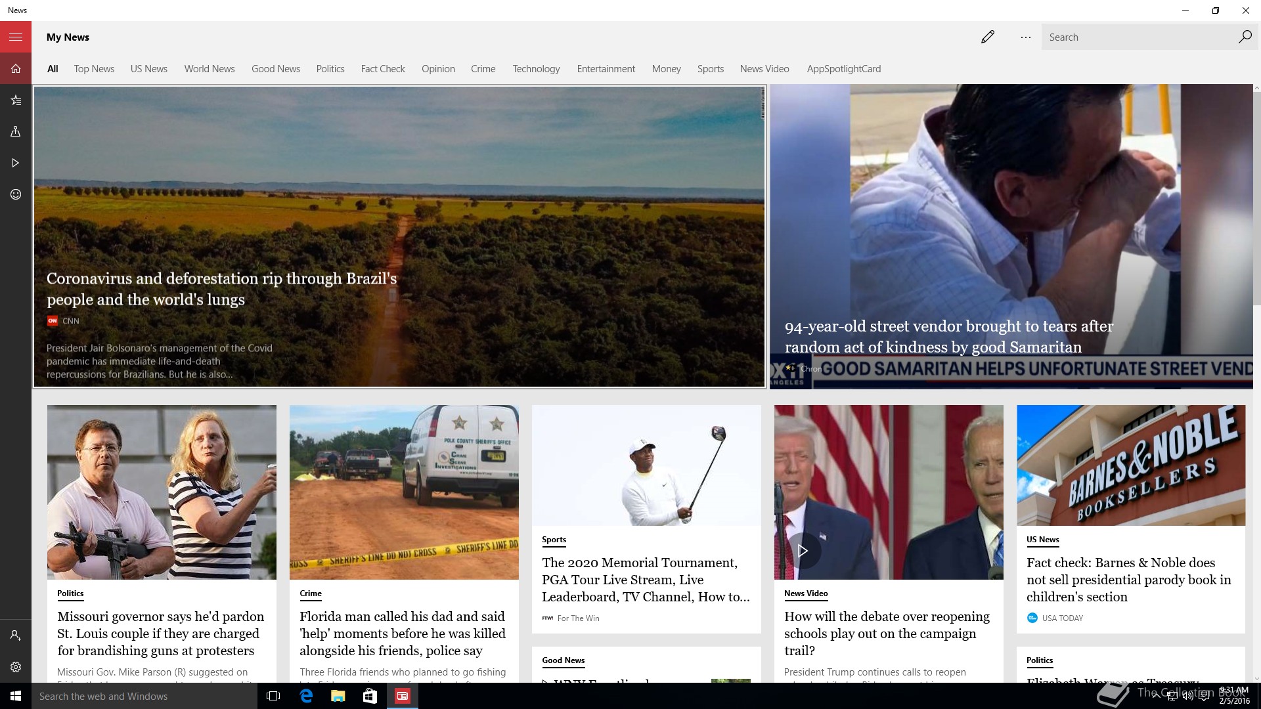The height and width of the screenshot is (709, 1261).
Task: Select the All tab
Action: point(53,69)
